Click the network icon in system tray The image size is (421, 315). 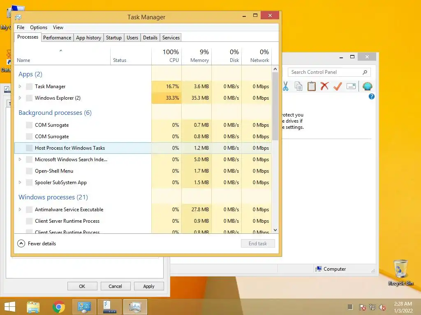point(372,307)
